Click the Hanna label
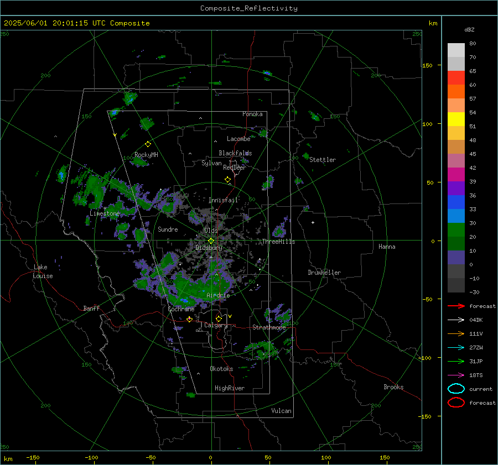 tap(387, 247)
